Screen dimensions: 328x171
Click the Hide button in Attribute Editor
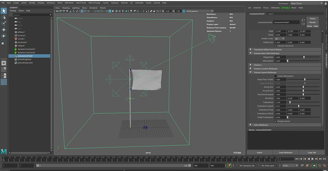click(x=316, y=26)
